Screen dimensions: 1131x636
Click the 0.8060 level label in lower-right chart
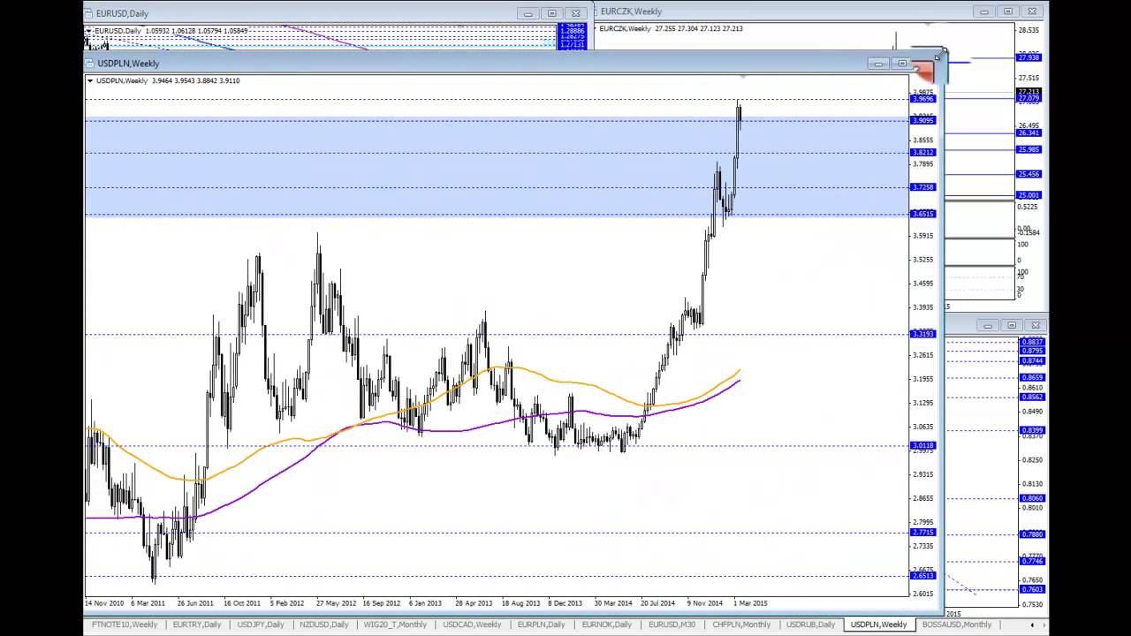coord(1032,499)
